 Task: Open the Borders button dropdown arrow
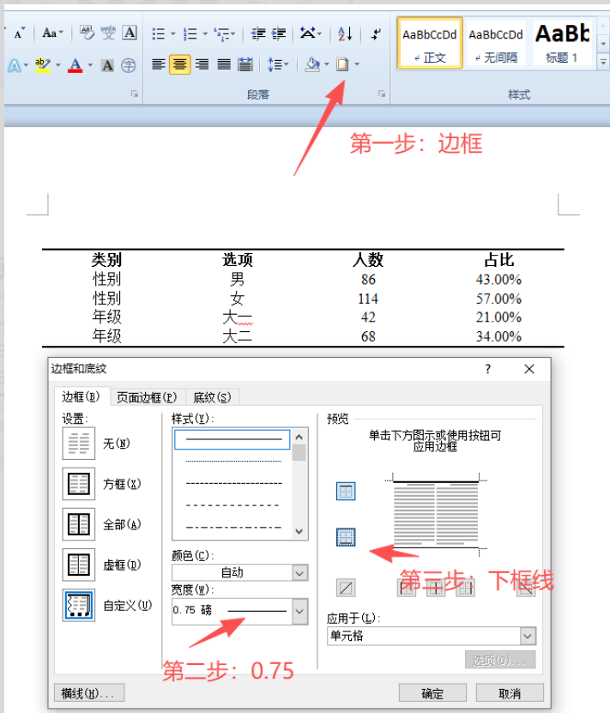pos(357,64)
